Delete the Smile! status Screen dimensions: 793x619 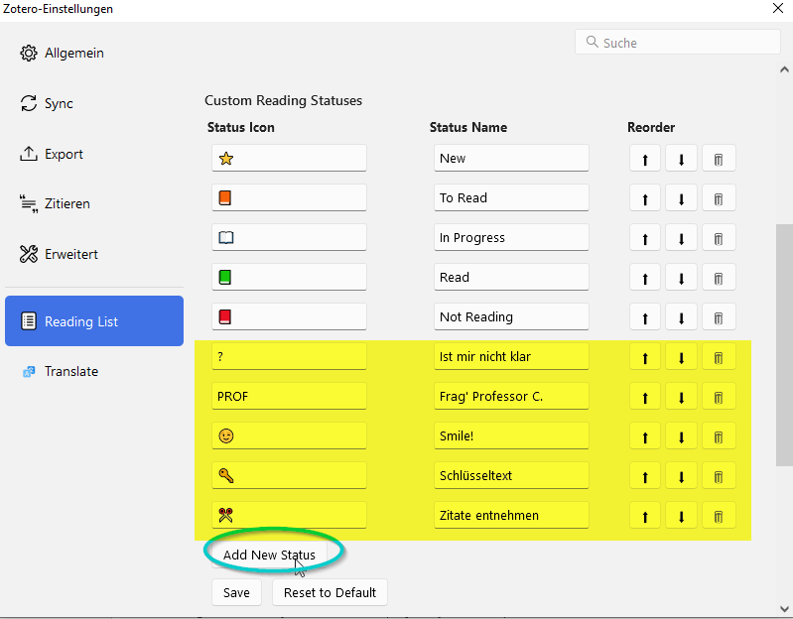(719, 436)
